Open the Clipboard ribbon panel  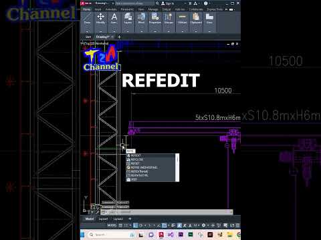(x=196, y=19)
